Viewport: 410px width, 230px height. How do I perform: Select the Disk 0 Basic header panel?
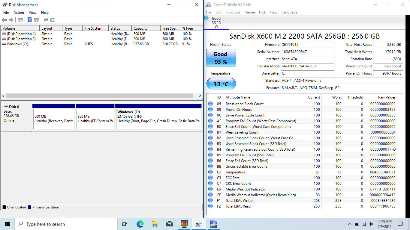coord(16,116)
